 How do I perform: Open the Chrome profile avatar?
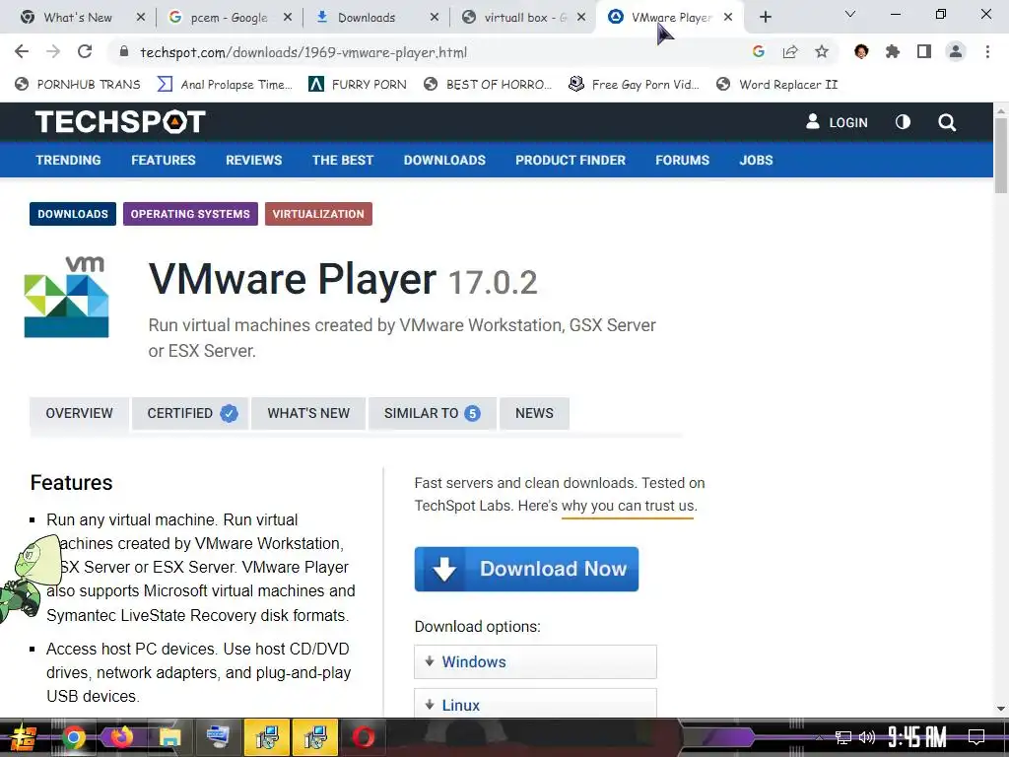956,51
